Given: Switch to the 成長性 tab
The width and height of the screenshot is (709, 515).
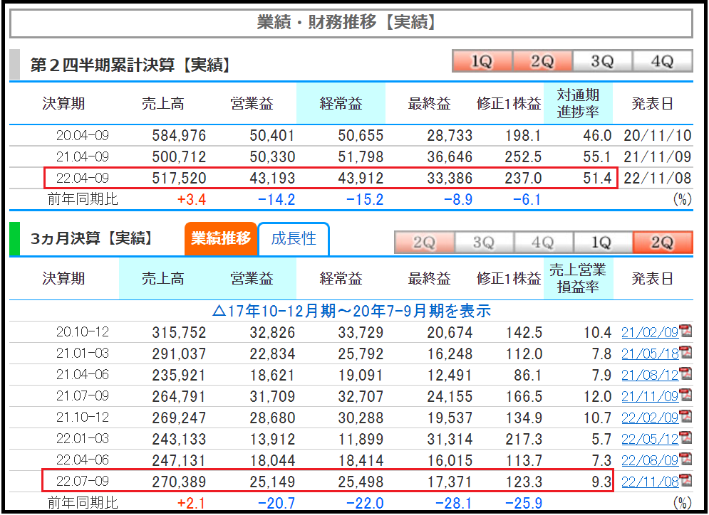Looking at the screenshot, I should (294, 238).
